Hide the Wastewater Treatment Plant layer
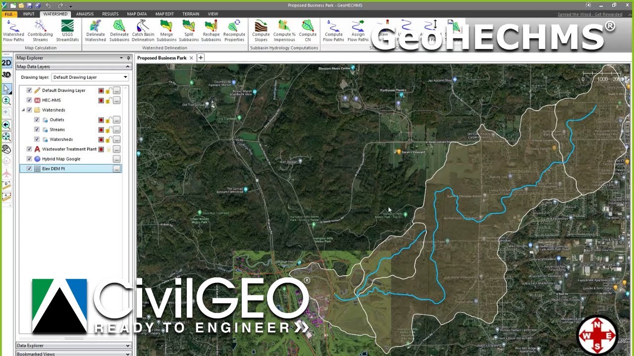 click(29, 149)
